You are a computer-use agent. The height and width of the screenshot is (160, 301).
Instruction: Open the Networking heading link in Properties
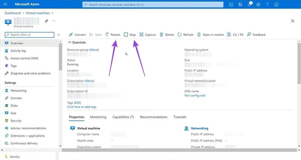pyautogui.click(x=199, y=128)
